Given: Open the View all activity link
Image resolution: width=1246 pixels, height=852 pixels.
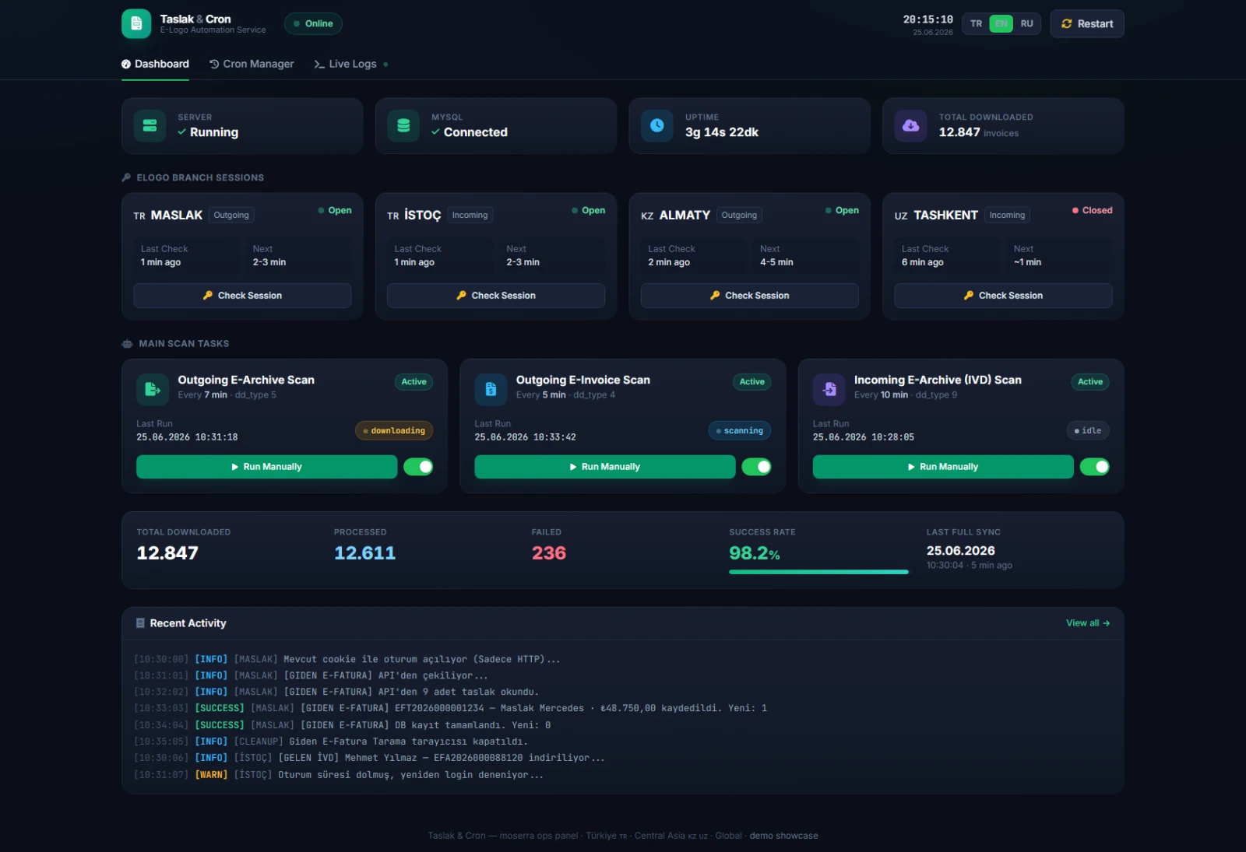Looking at the screenshot, I should (1088, 623).
